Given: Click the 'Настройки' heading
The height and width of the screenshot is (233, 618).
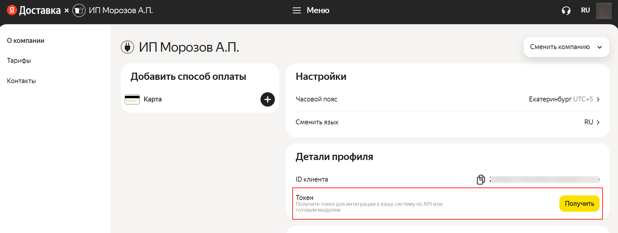Looking at the screenshot, I should [321, 77].
